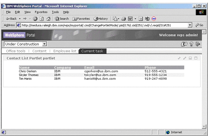Click the status bar page icon
Screen dimensions: 208x138
coord(3,132)
